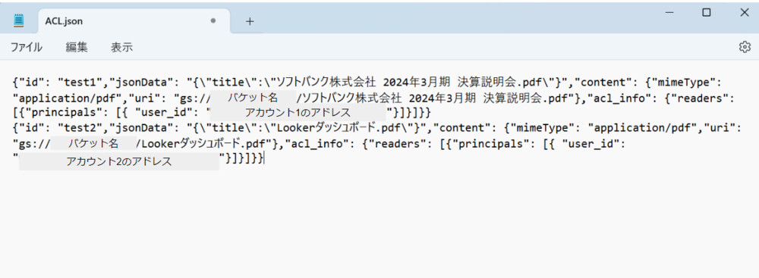Minimize the Notepad window

pyautogui.click(x=670, y=13)
